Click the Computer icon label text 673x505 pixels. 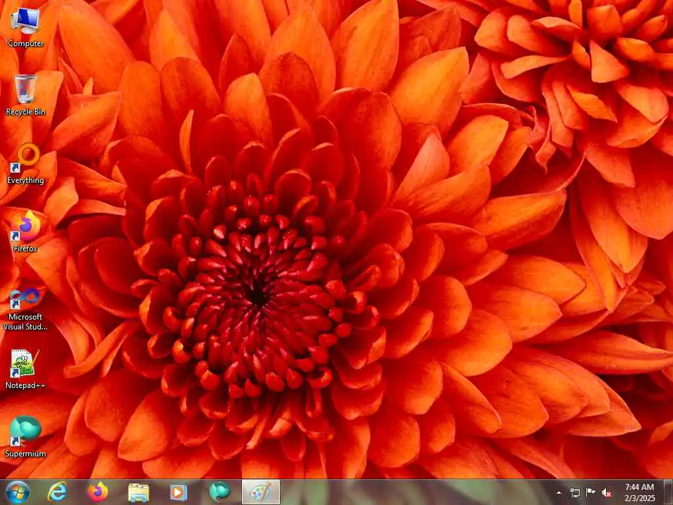26,43
